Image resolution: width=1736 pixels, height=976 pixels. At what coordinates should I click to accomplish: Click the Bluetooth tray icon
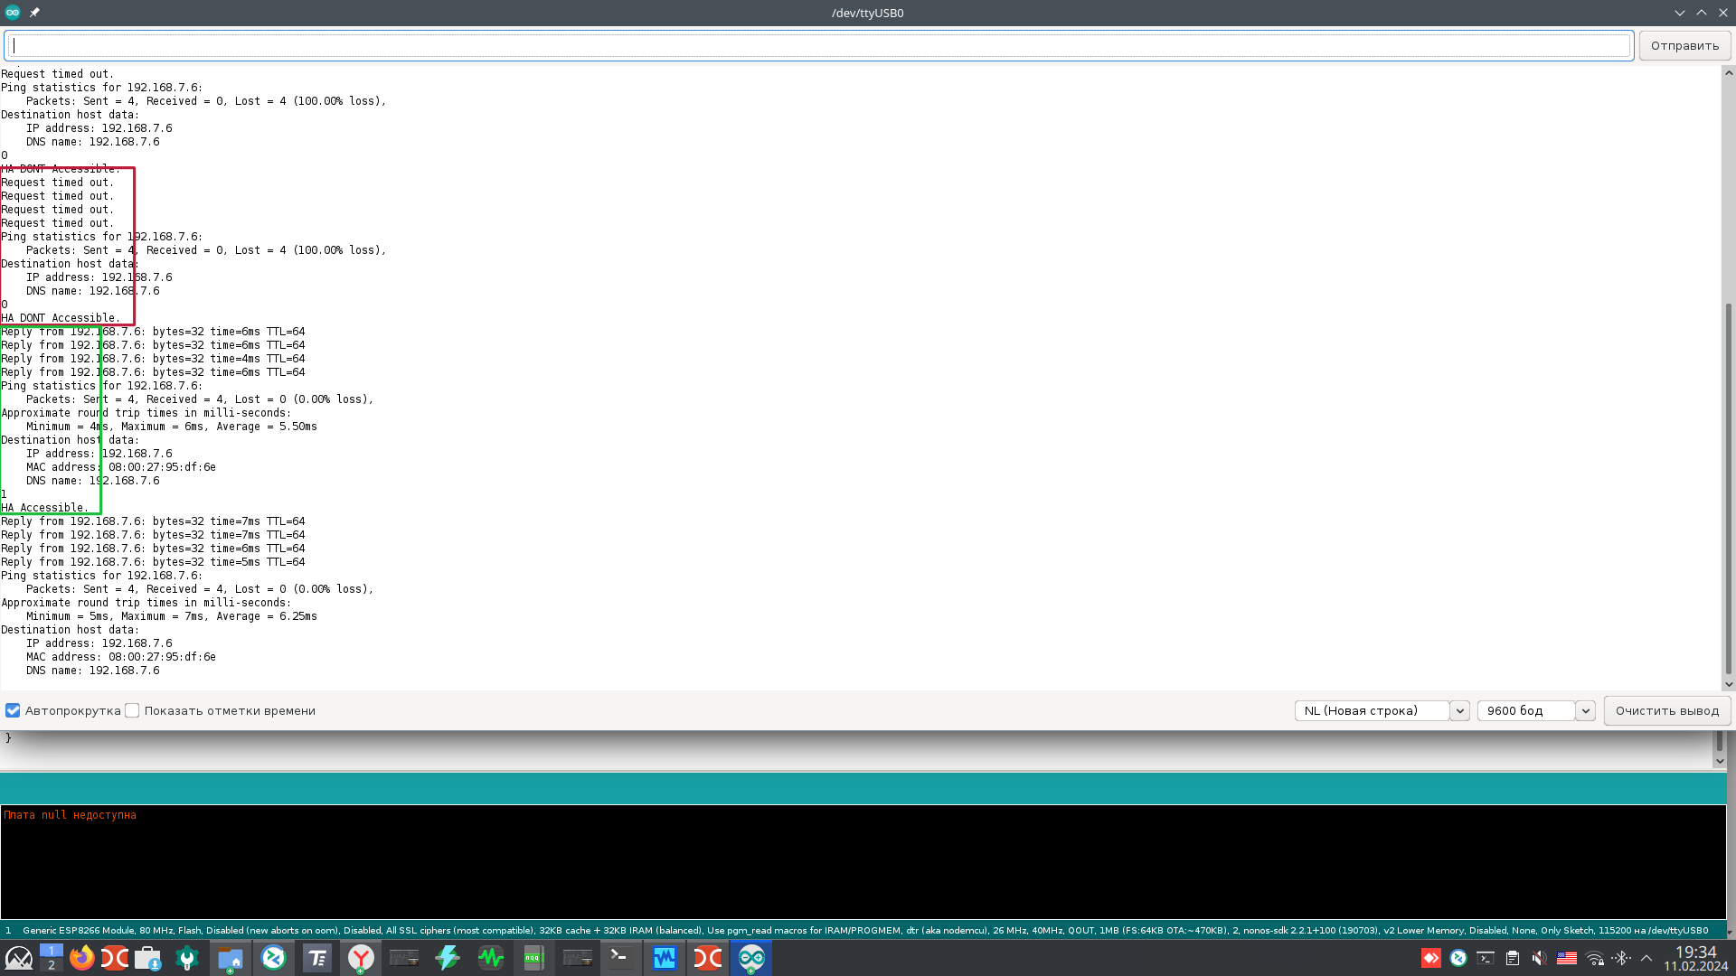coord(1620,958)
